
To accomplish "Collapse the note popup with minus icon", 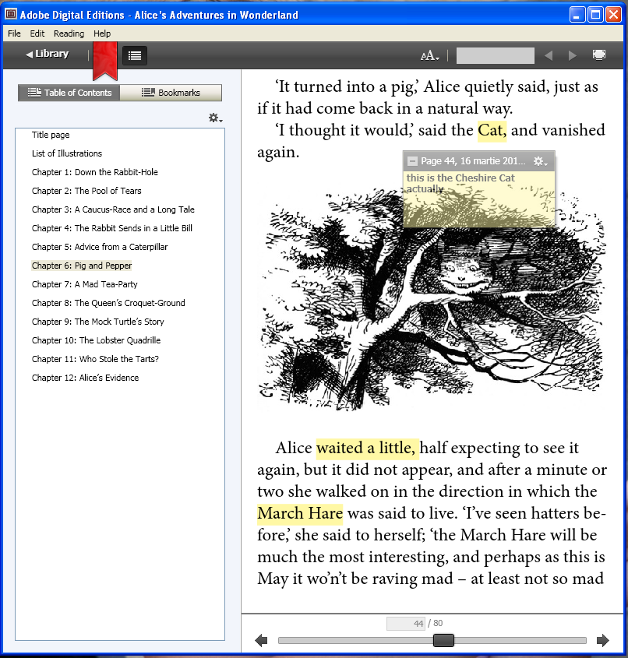I will click(x=413, y=161).
